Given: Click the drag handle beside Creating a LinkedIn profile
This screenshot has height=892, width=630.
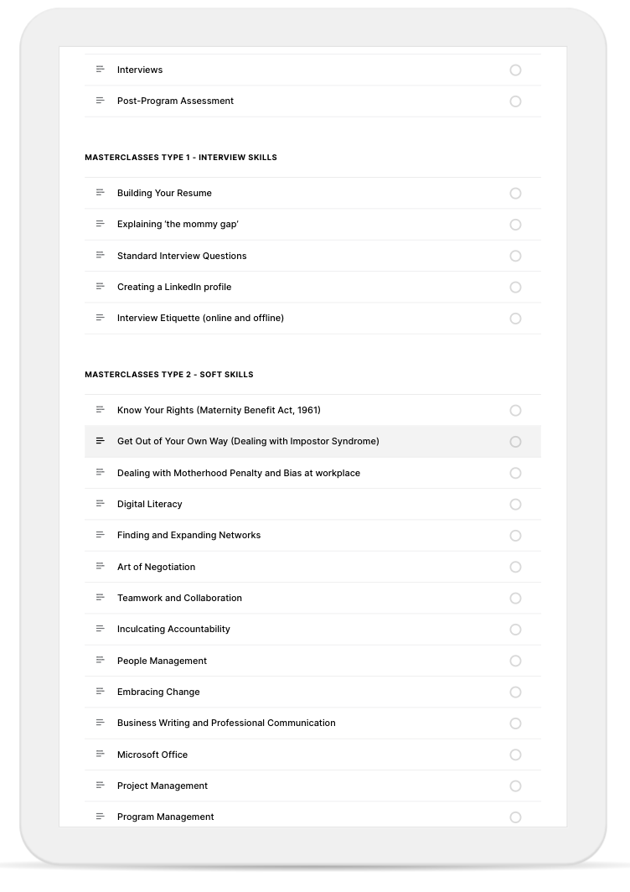Looking at the screenshot, I should click(x=101, y=287).
